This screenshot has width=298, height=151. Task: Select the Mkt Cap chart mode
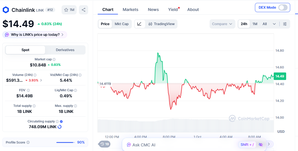coord(122,24)
